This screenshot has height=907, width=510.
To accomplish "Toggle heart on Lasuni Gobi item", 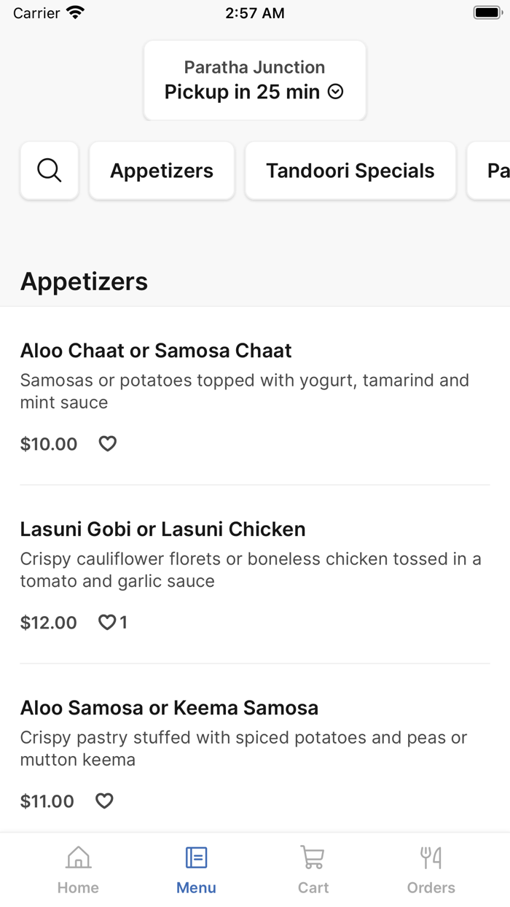I will (x=108, y=622).
